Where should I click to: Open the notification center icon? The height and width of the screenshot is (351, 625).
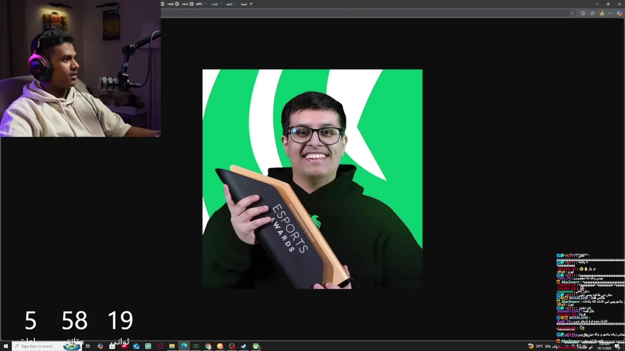point(617,346)
